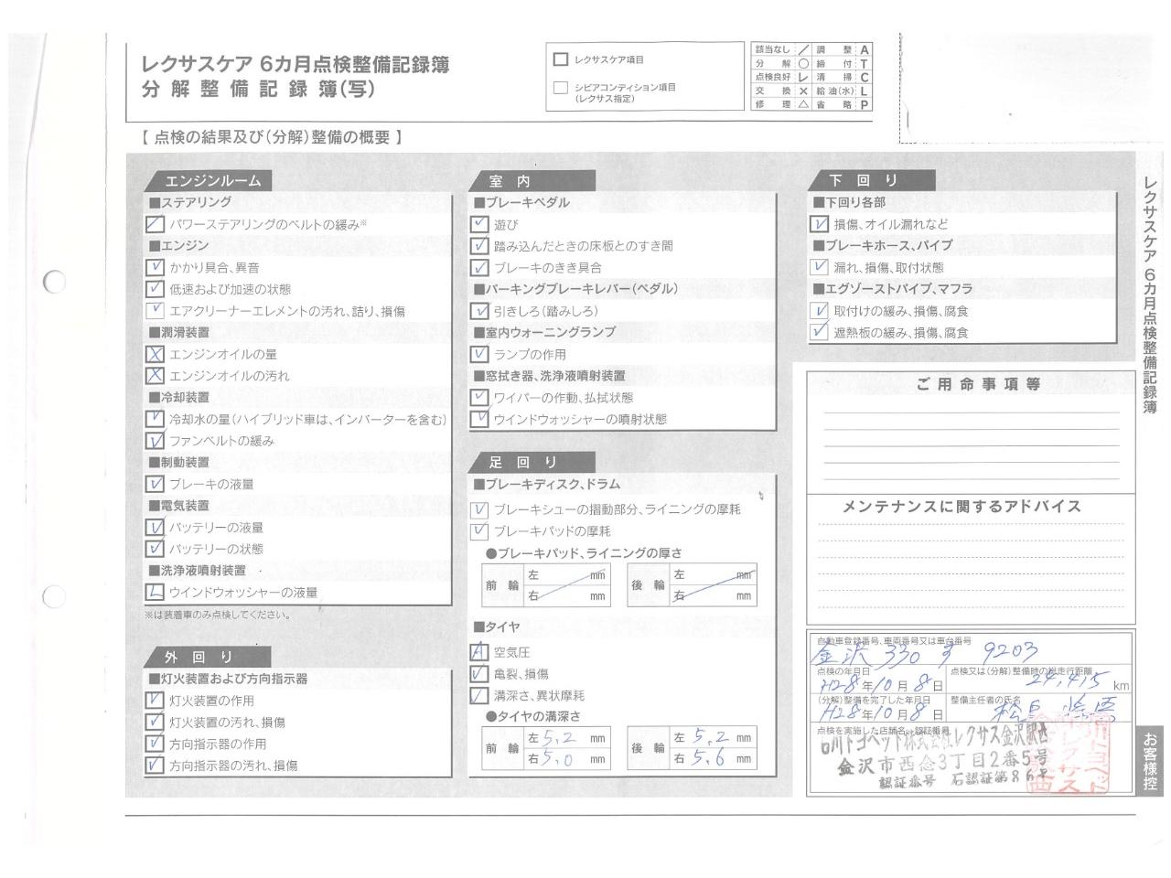Click the 点検良好 レ legend symbol
This screenshot has width=1171, height=878.
(802, 78)
